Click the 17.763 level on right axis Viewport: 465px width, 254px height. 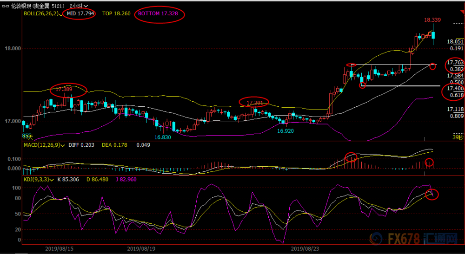click(x=455, y=63)
